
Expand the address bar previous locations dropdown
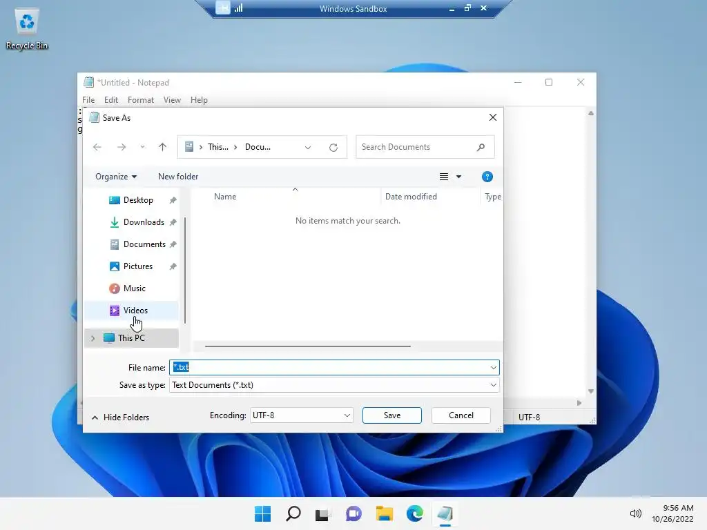307,148
